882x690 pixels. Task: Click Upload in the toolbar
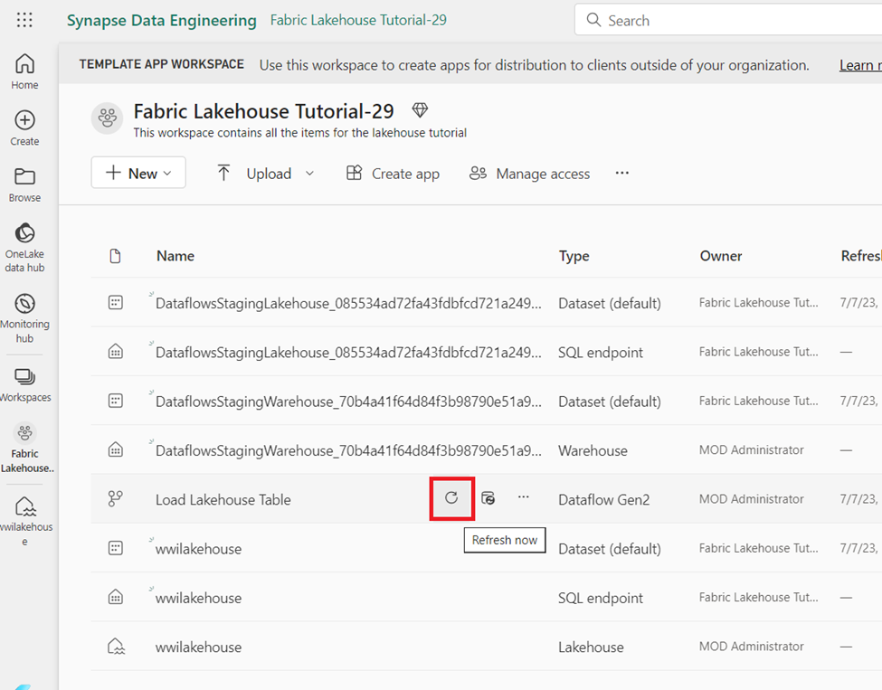tap(255, 174)
